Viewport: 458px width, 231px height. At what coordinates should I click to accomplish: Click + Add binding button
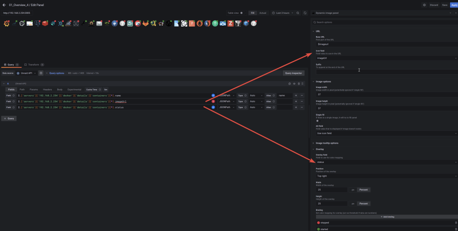387,217
